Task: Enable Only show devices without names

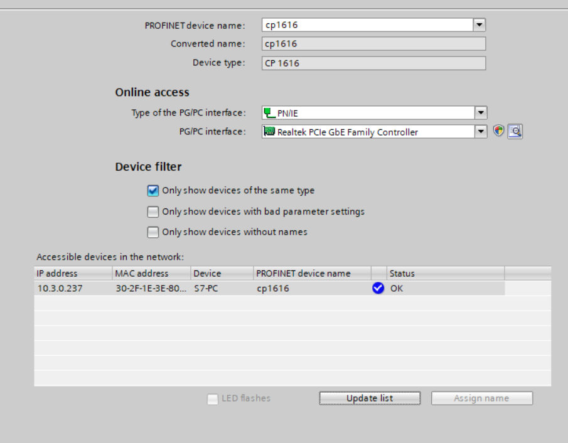Action: [x=153, y=232]
